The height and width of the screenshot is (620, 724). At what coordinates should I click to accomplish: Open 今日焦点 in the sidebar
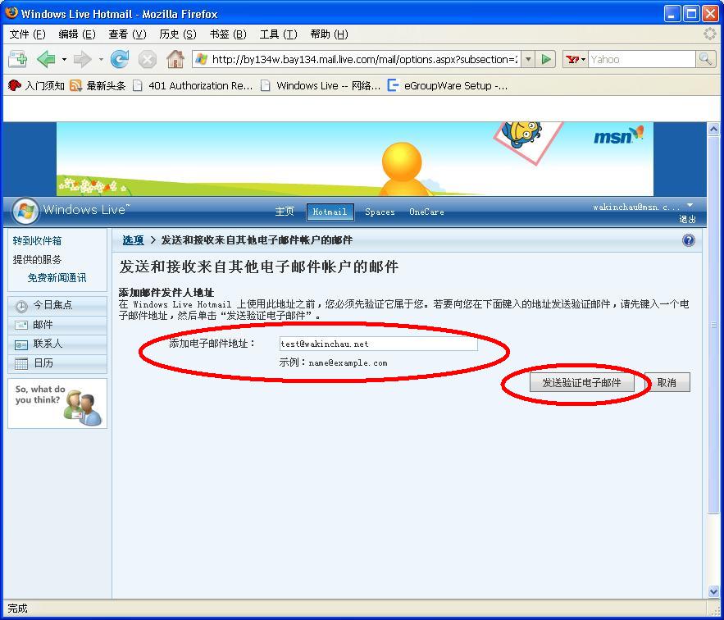point(57,305)
